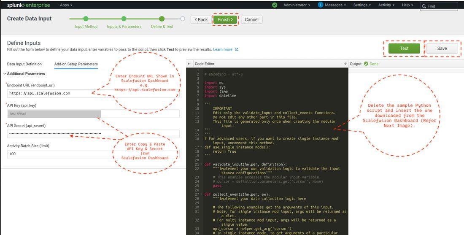The image size is (464, 235).
Task: Click the external link icon beside Learn more
Action: click(x=236, y=49)
